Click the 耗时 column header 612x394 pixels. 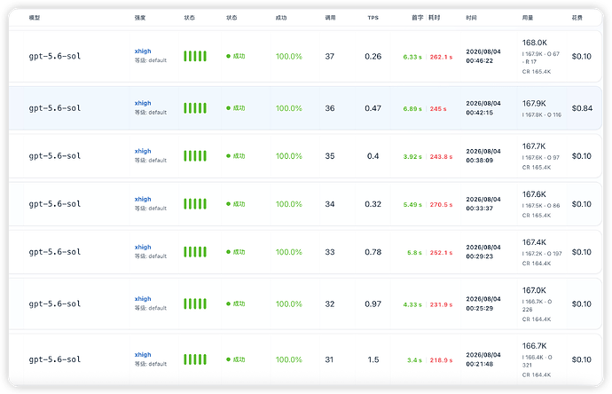tap(435, 18)
